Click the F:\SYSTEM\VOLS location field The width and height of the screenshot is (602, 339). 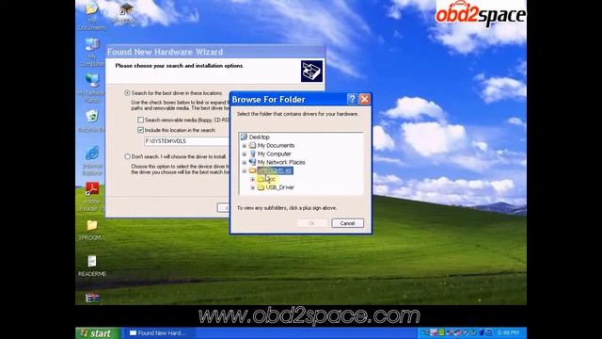[186, 141]
